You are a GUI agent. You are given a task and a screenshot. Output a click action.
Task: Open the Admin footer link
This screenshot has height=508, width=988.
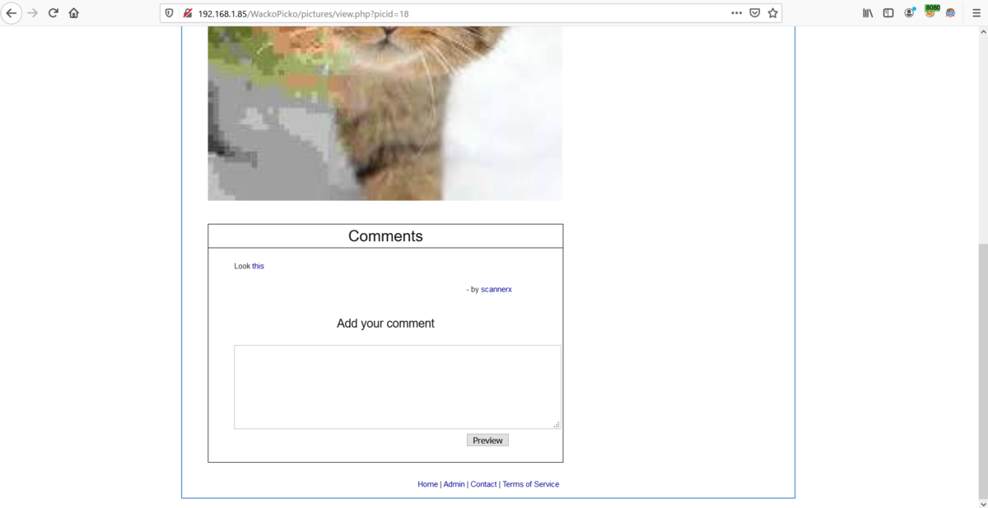pos(454,484)
